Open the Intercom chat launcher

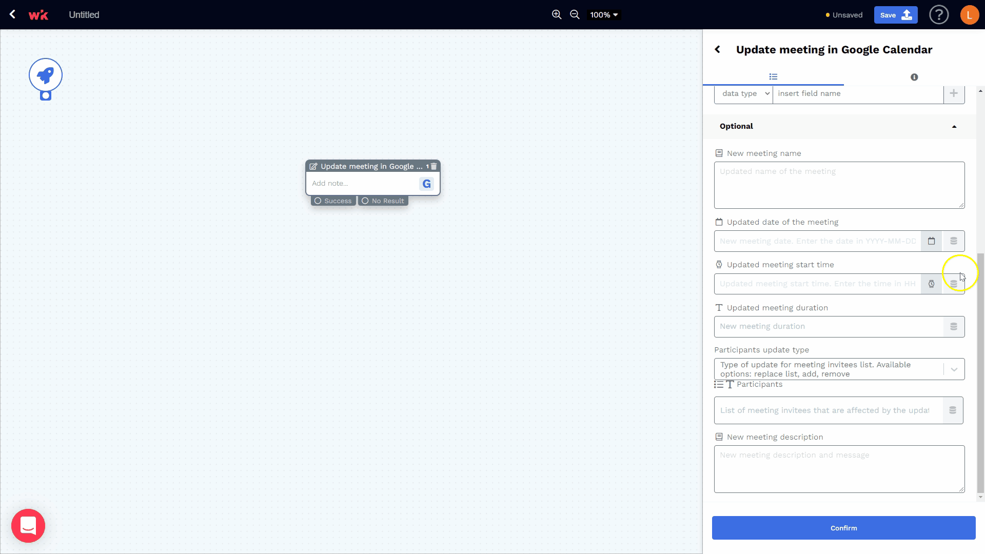tap(28, 526)
